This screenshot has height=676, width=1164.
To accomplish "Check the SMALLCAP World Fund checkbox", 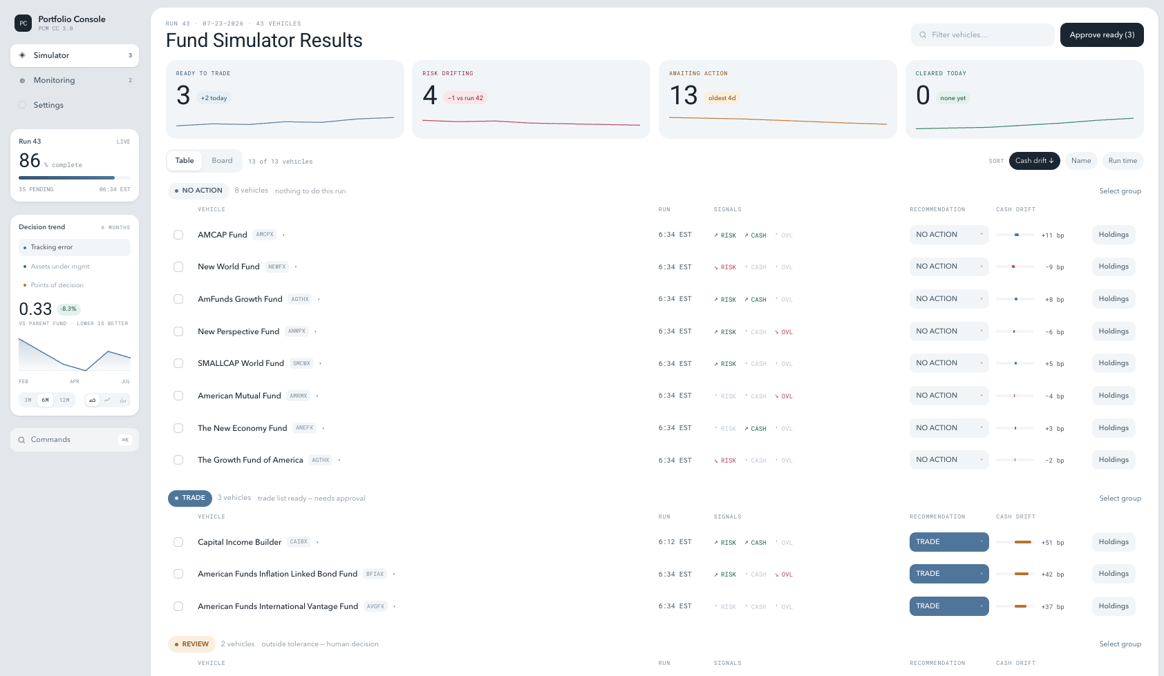I will tap(178, 363).
